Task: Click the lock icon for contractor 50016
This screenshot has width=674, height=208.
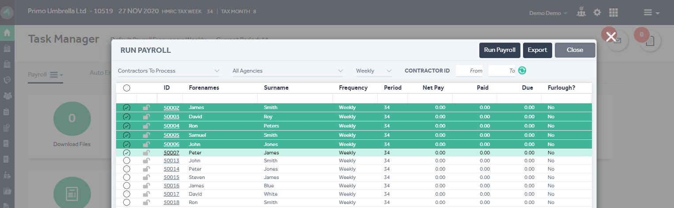Action: (x=147, y=186)
